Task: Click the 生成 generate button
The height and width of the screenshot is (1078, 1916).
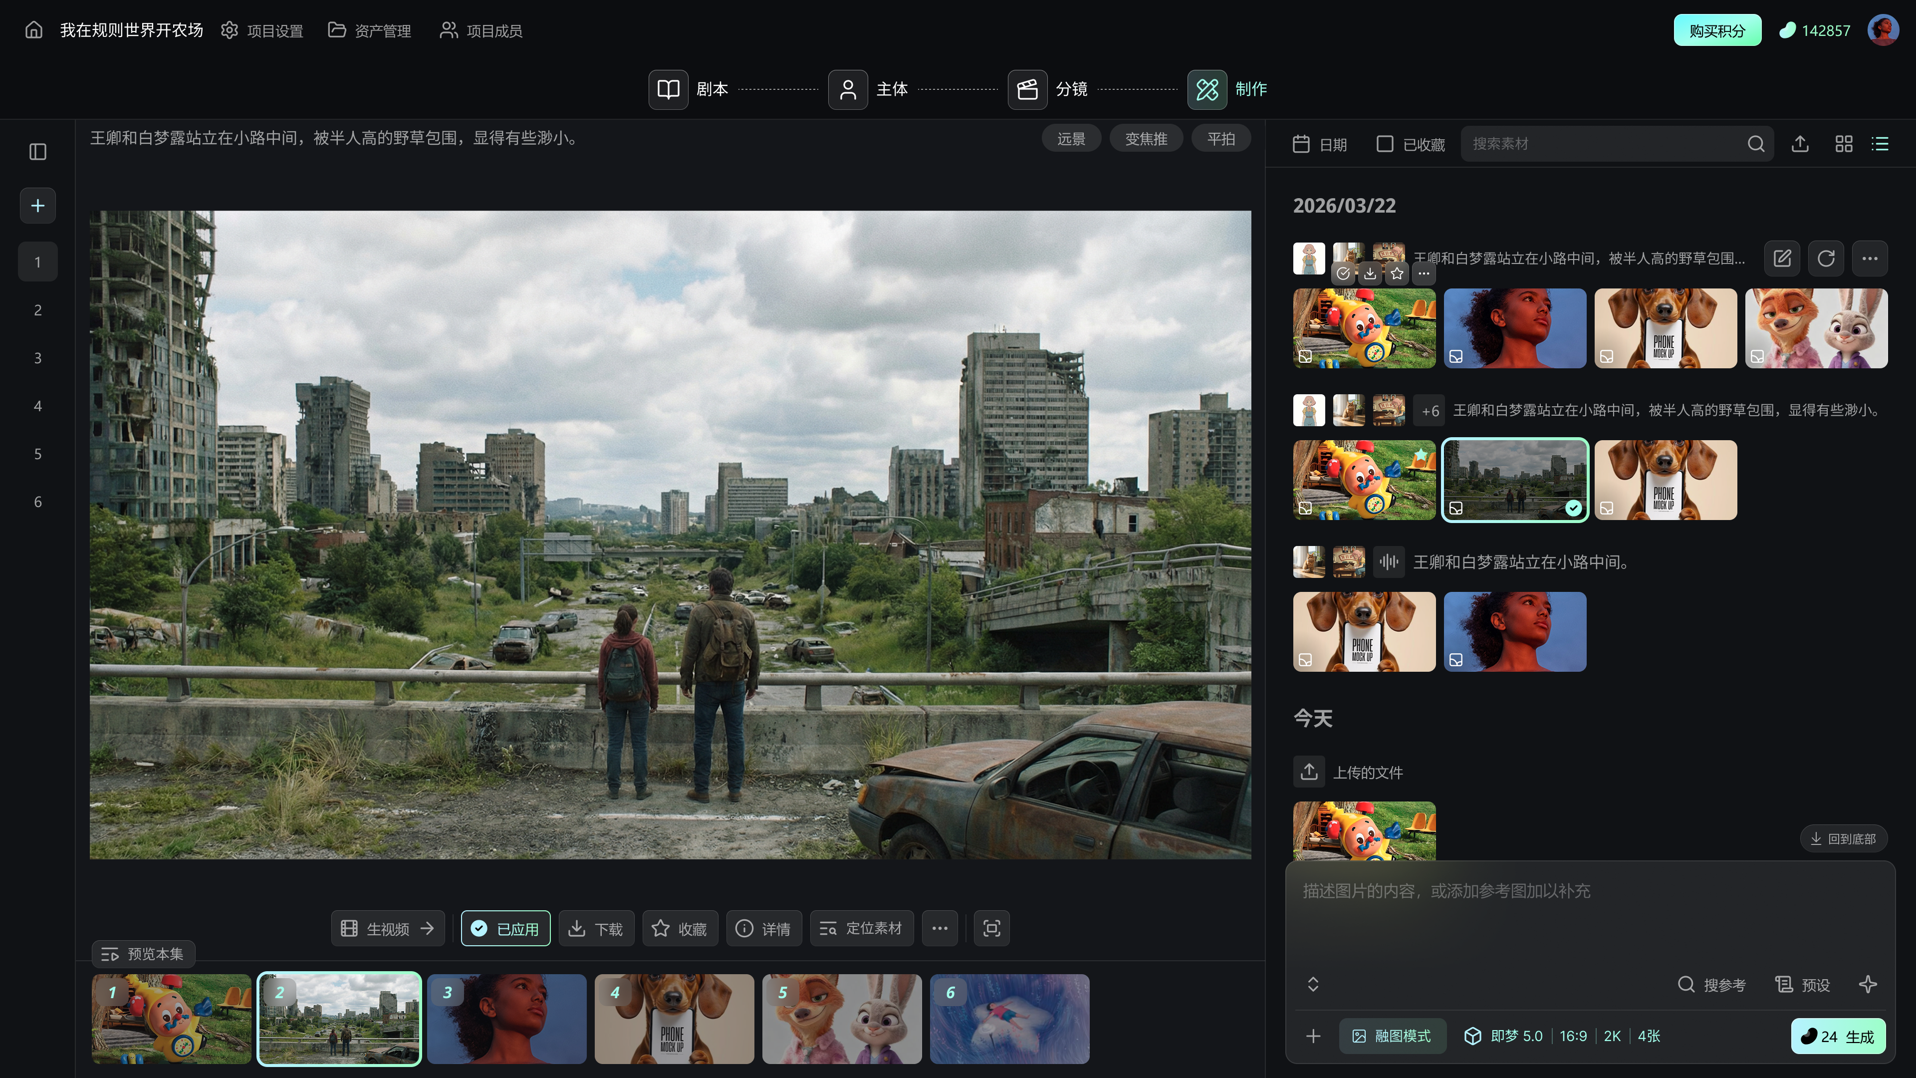Action: pos(1838,1037)
